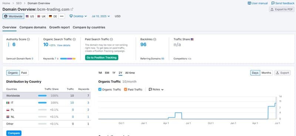Image resolution: width=296 pixels, height=136 pixels.
Task: Click the blue Compare button
Action: click(x=14, y=133)
